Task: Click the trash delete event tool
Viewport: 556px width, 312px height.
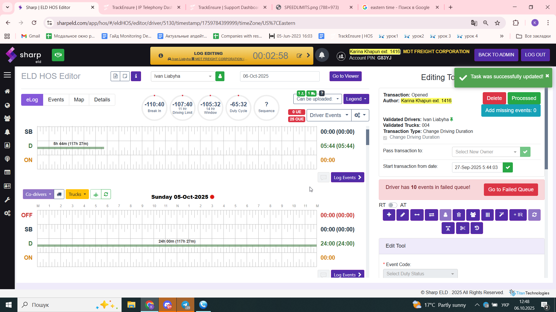Action: [459, 215]
